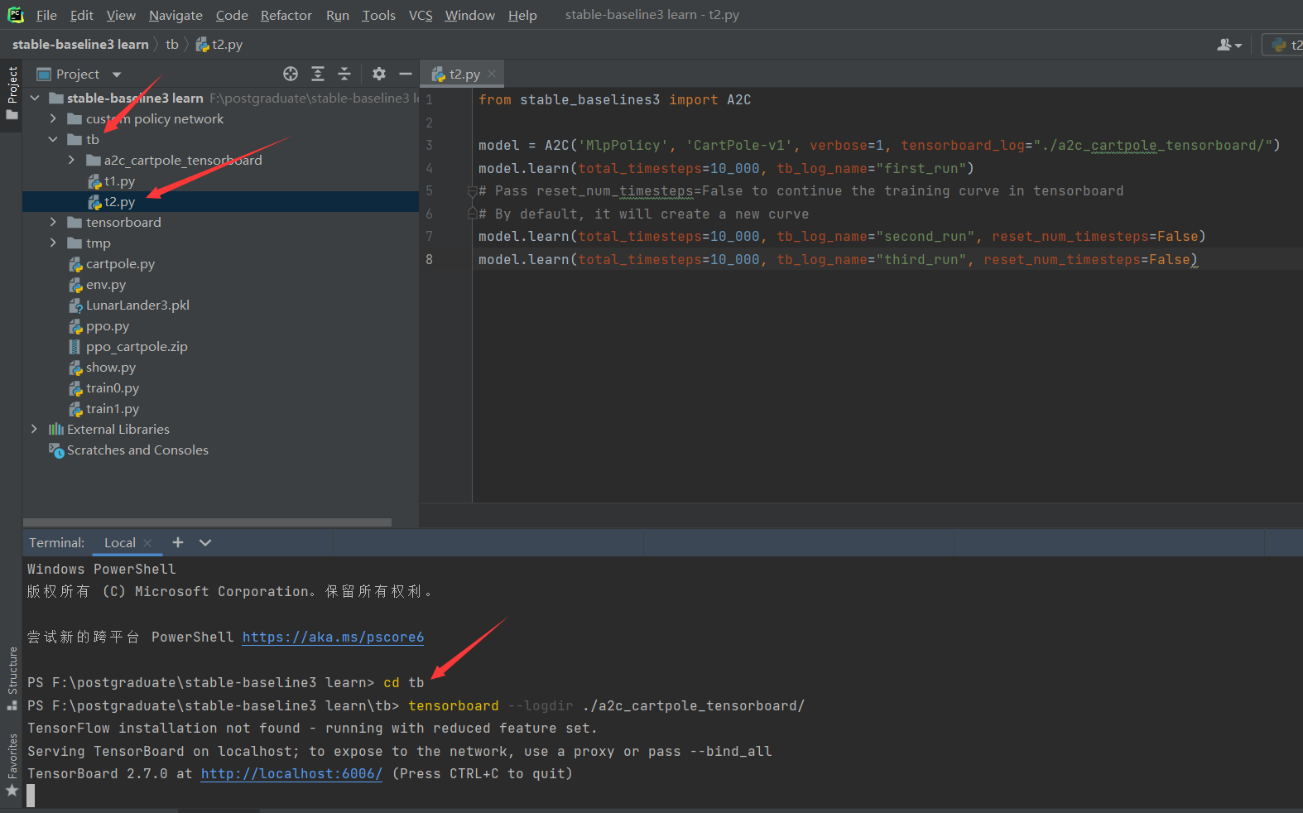Click stable-baseline3 learn breadcrumb
This screenshot has width=1303, height=813.
point(80,45)
